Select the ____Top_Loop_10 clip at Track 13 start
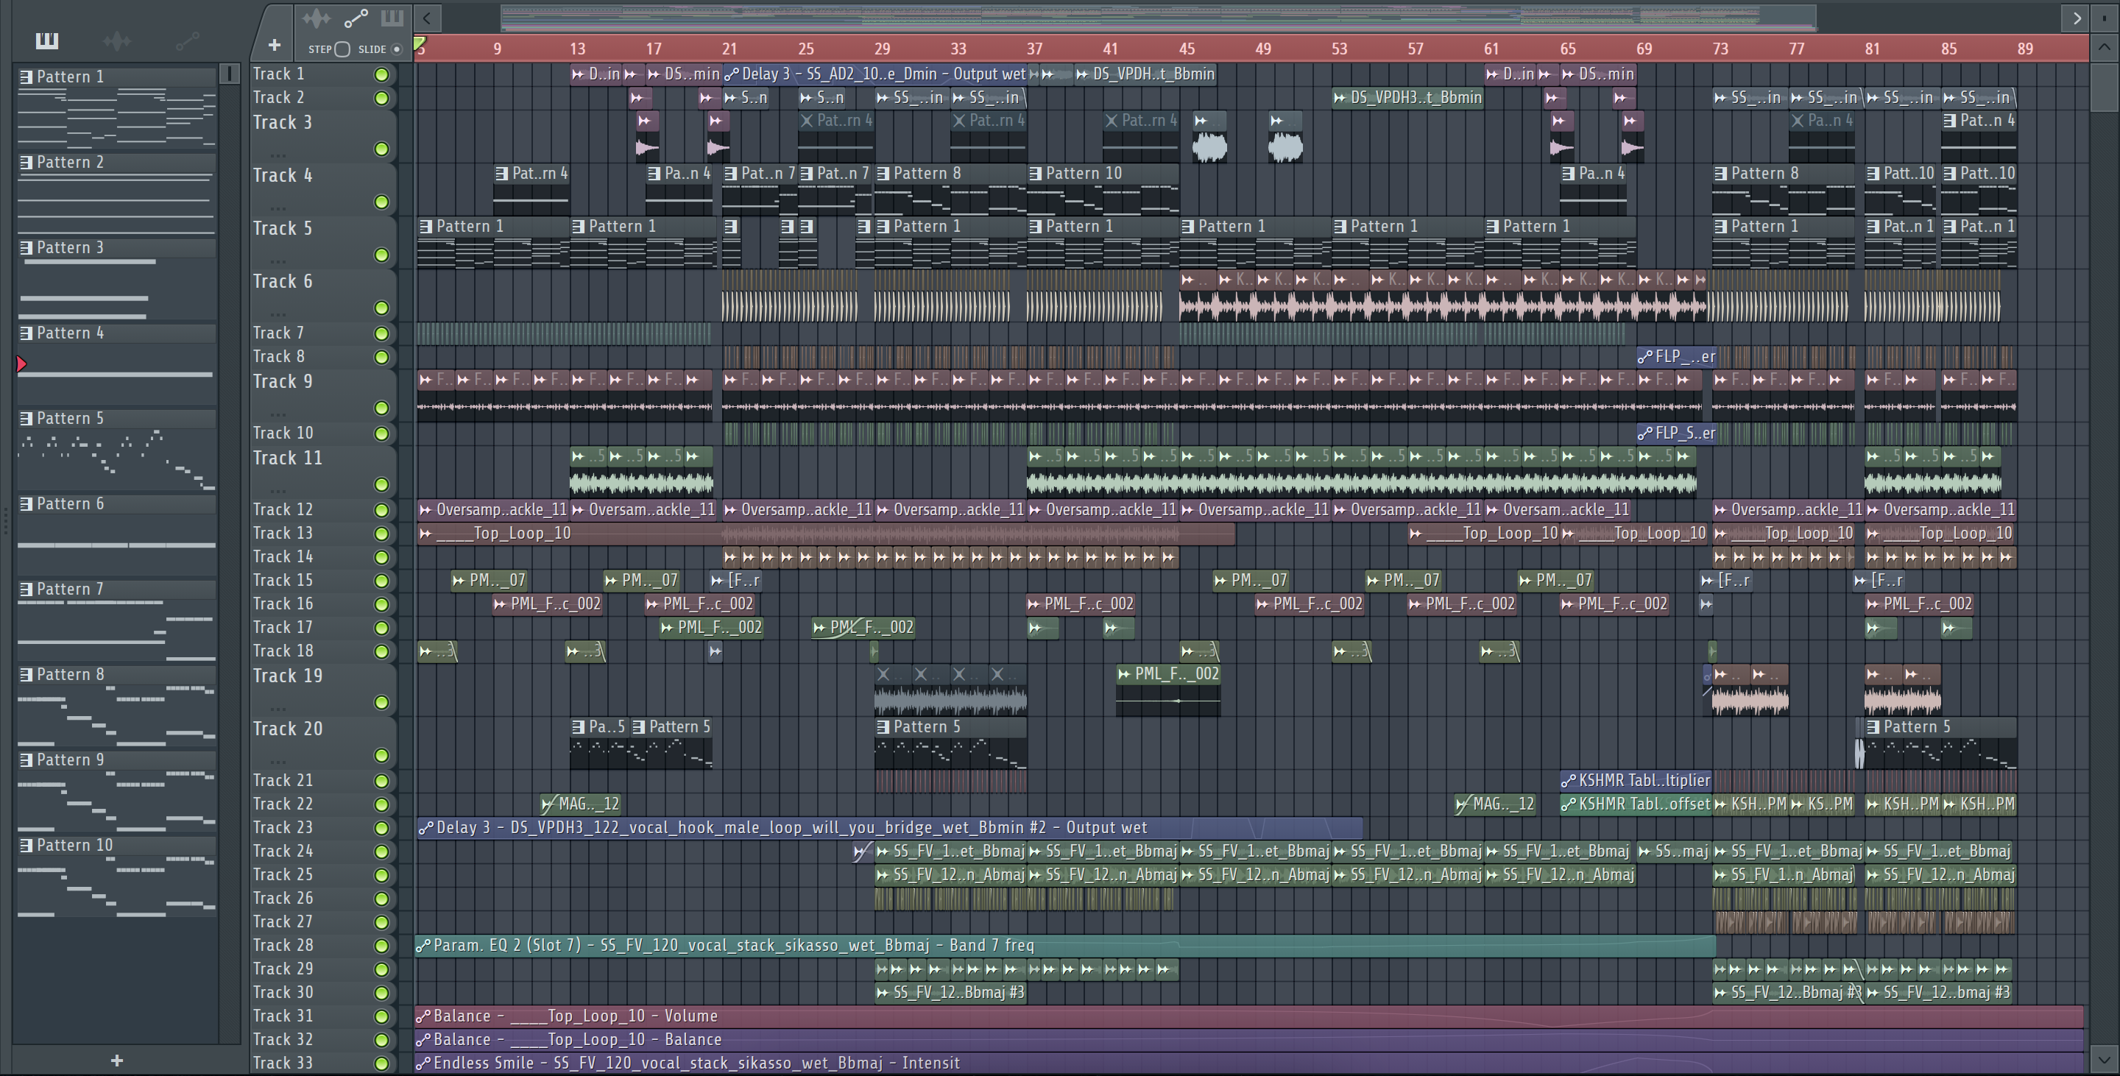The width and height of the screenshot is (2120, 1076). pos(825,534)
